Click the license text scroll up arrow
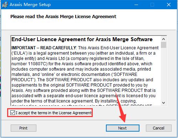The height and width of the screenshot is (138, 178). (164, 39)
